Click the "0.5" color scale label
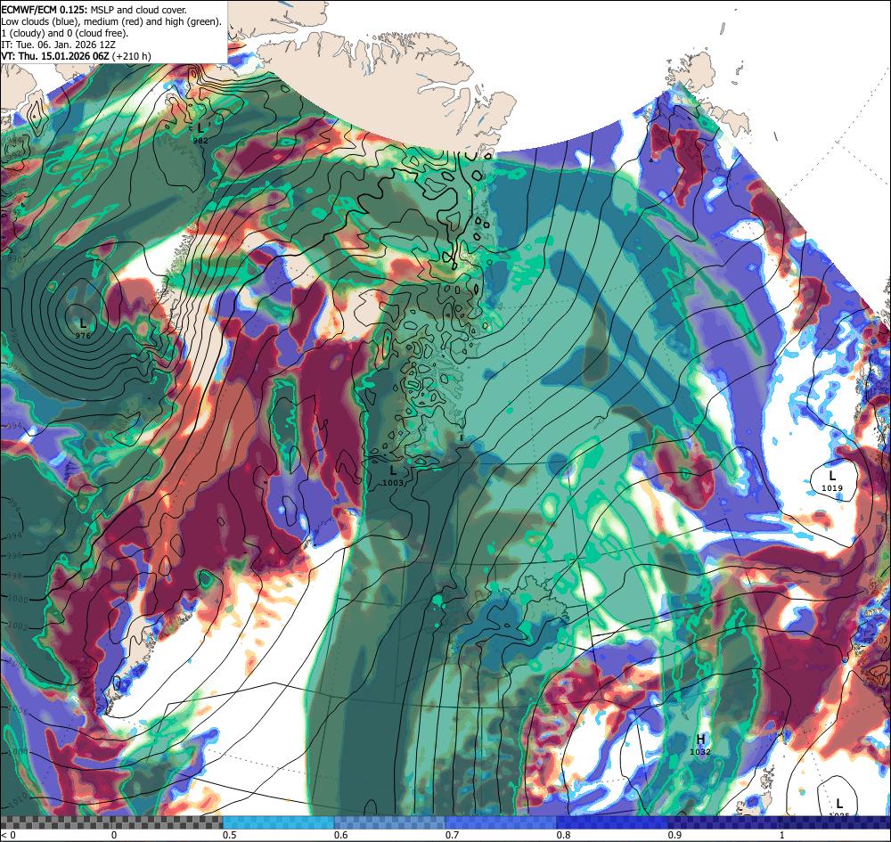The width and height of the screenshot is (891, 842). [x=229, y=835]
